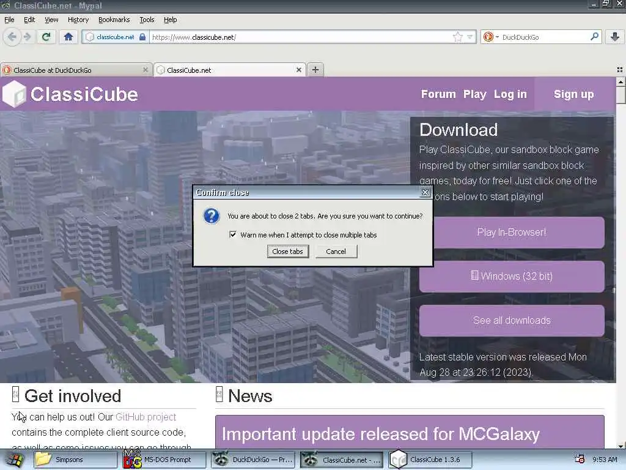Go forward with the forward arrow

click(27, 37)
